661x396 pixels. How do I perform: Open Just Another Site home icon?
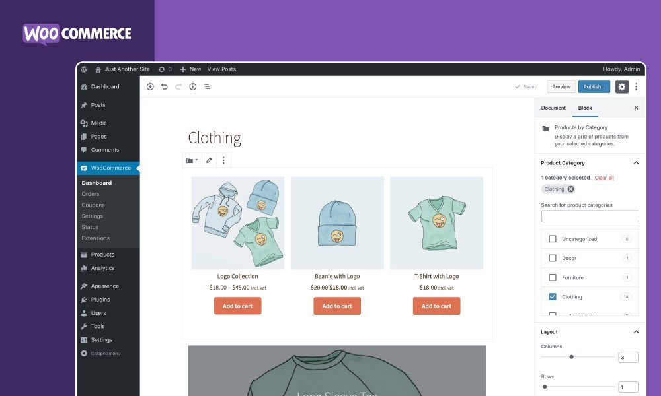point(98,69)
